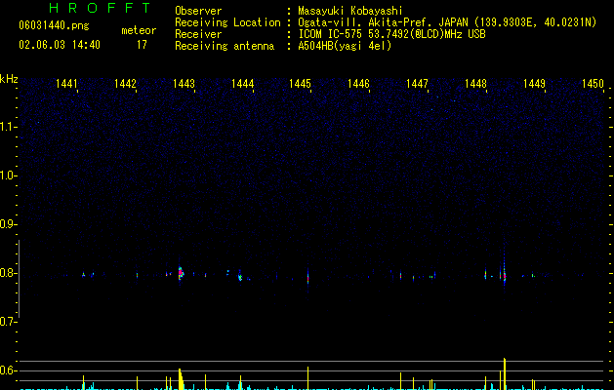Image resolution: width=614 pixels, height=390 pixels.
Task: Click the 1.0 kHz frequency label
Action: [8, 175]
